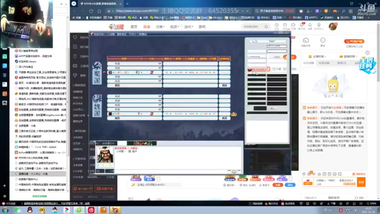Open the NetEase Music red icon in the taskbar

[91, 210]
